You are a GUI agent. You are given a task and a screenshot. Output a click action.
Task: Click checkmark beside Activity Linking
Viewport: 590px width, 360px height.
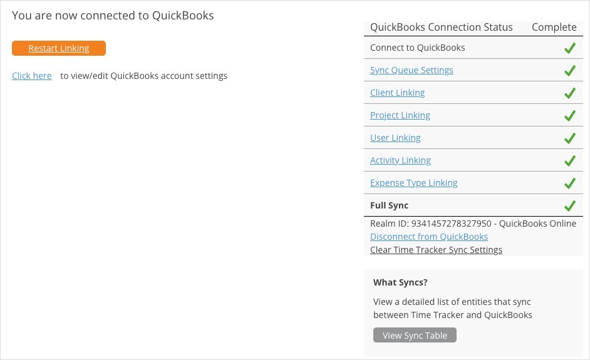(x=570, y=161)
